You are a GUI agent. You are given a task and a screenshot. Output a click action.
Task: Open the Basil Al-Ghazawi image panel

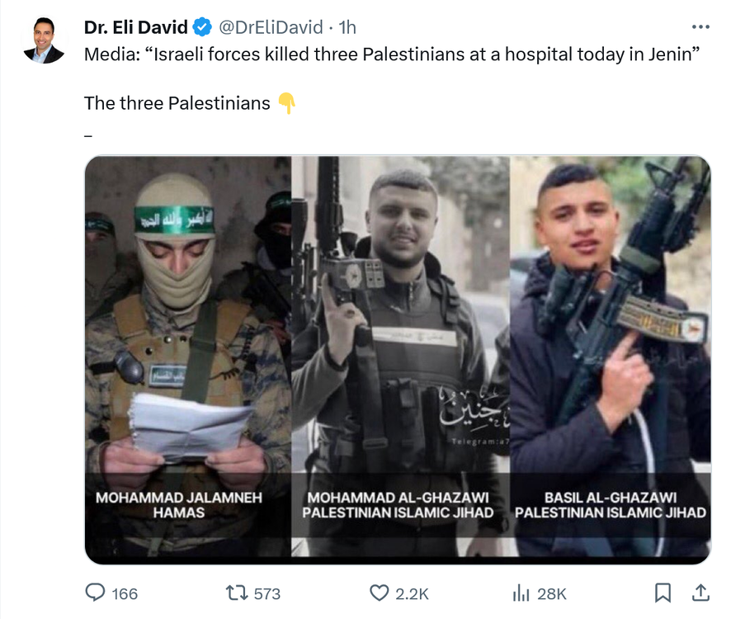point(611,357)
